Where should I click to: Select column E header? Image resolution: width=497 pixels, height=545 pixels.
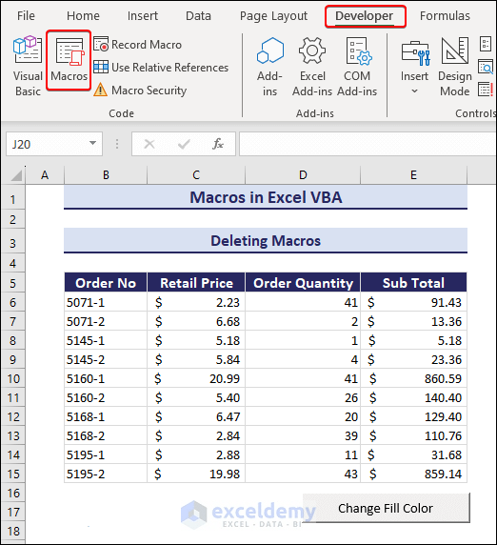click(413, 175)
